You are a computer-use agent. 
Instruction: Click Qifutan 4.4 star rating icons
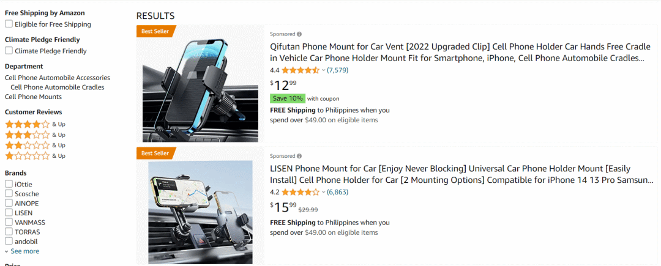[x=300, y=70]
